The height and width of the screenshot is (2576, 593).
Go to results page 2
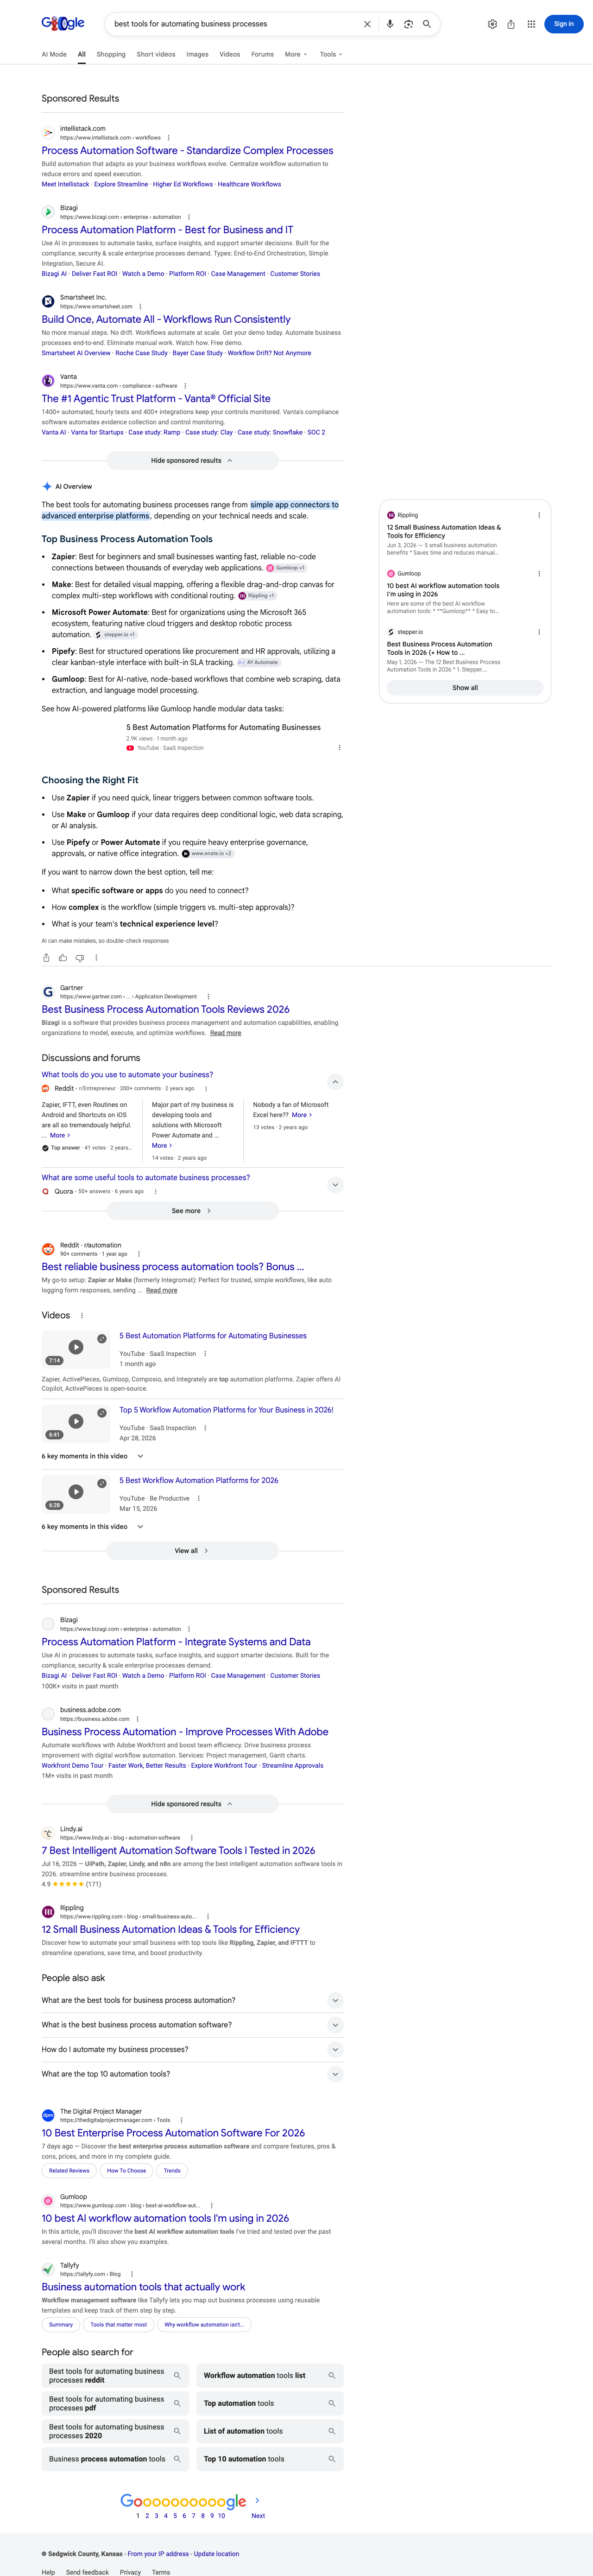point(147,2516)
